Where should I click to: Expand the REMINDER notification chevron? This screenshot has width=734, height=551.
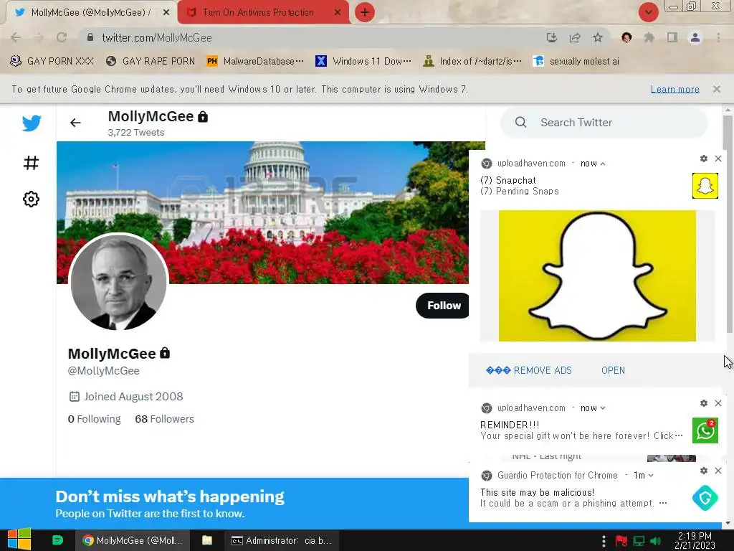[x=603, y=408]
